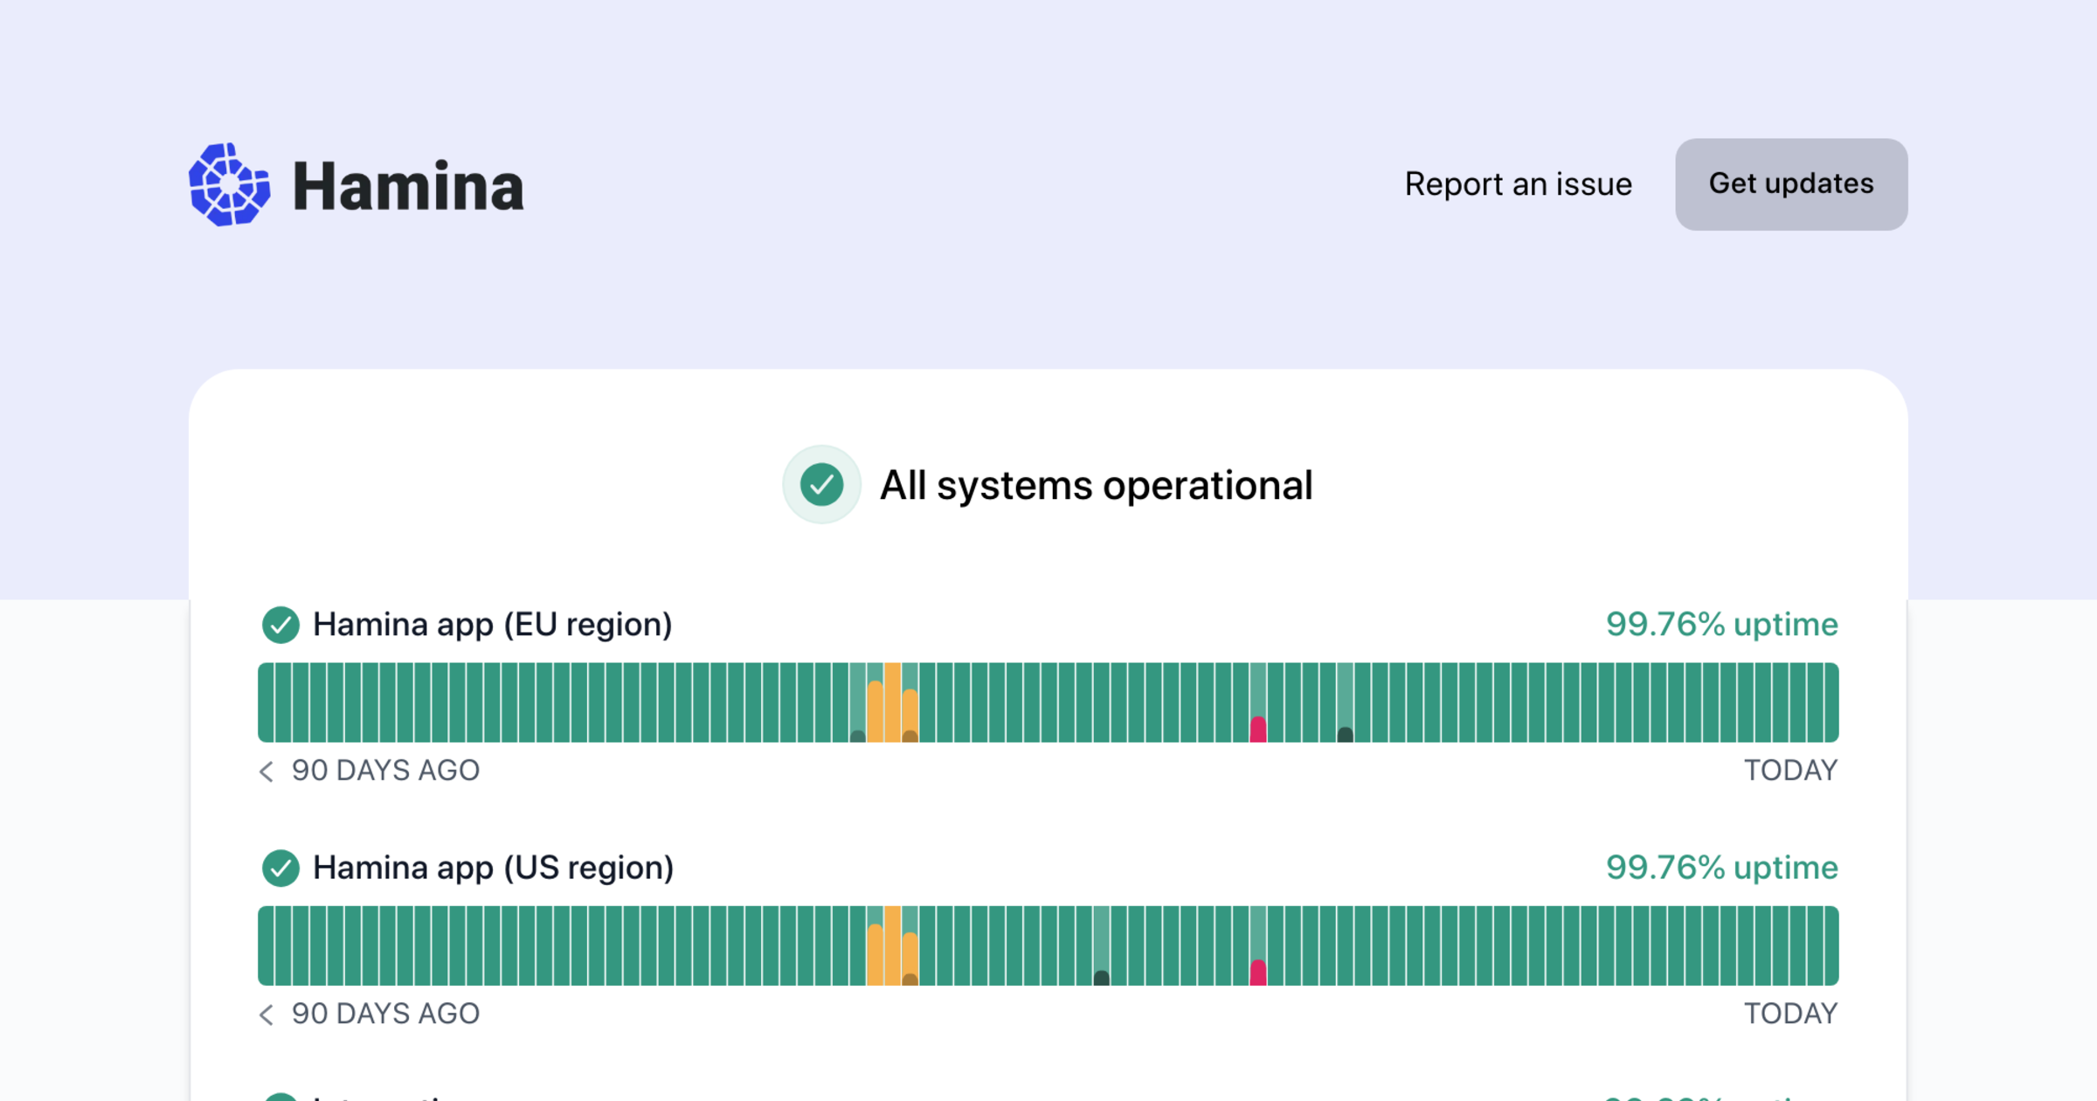Click the Hamina app (US region) title

[x=493, y=868]
